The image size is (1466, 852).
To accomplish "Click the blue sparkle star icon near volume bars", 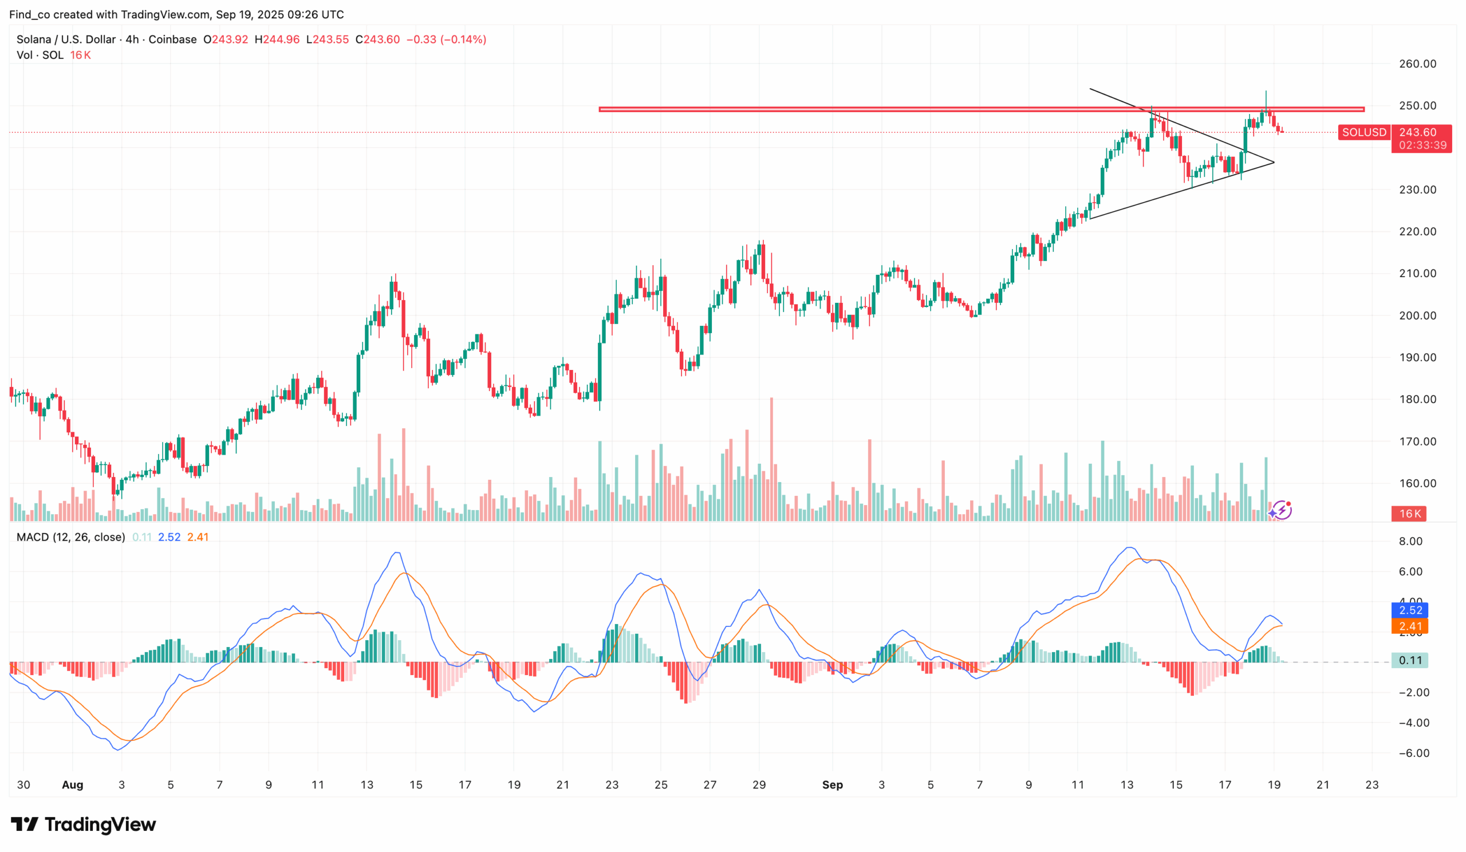I will [x=1272, y=514].
